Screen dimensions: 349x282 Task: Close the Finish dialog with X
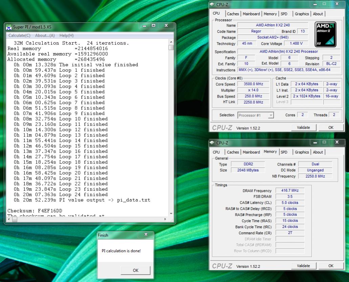pos(146,234)
